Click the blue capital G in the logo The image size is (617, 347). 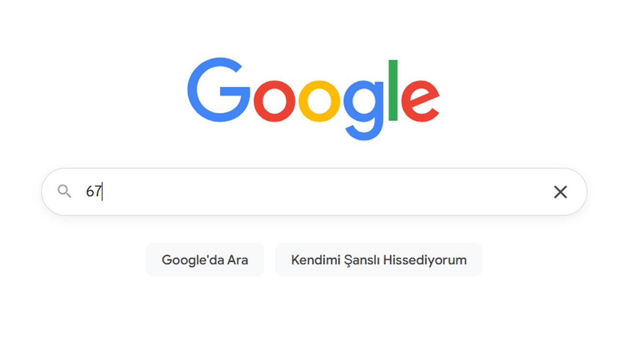(219, 90)
